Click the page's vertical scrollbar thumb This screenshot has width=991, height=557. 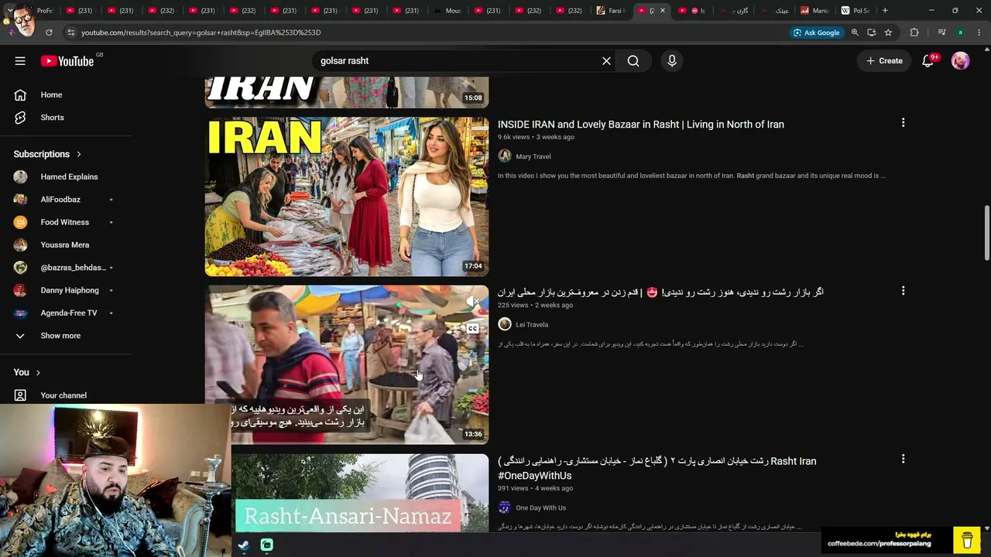[986, 232]
